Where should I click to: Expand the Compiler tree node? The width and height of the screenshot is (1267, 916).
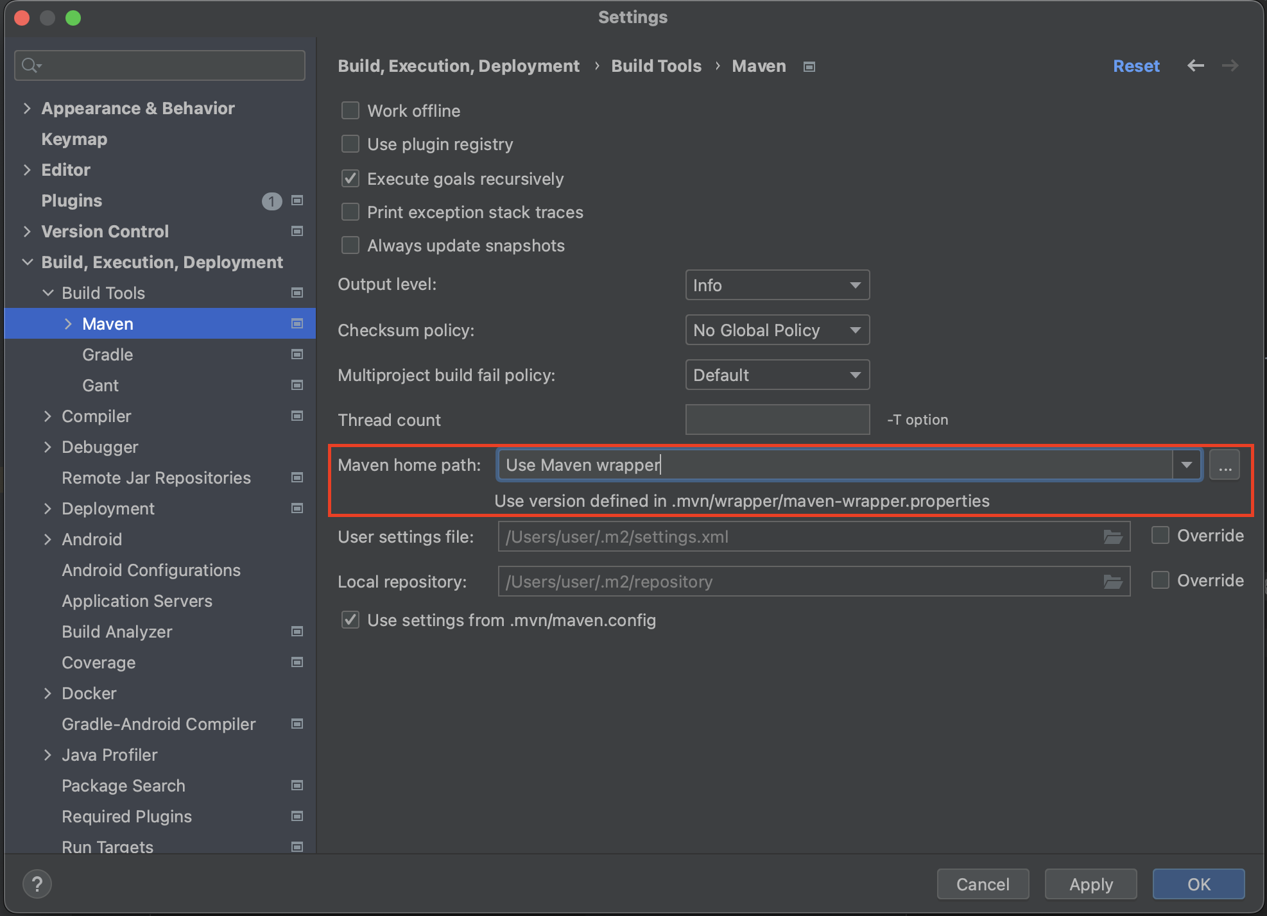[47, 416]
